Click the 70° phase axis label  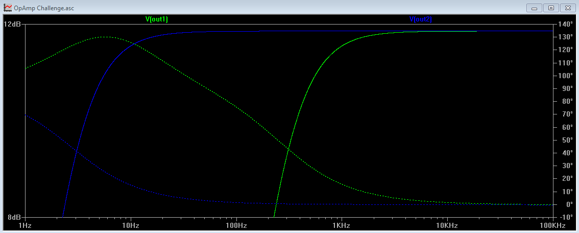(567, 114)
